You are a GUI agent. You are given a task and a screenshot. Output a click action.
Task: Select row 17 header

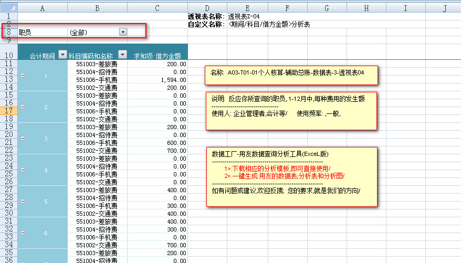tap(8, 111)
